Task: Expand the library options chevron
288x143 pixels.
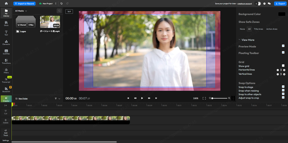Action: tap(59, 99)
